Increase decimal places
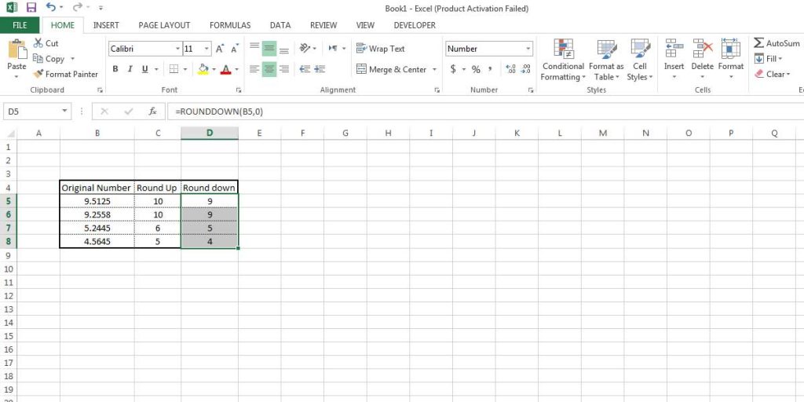 coord(510,69)
